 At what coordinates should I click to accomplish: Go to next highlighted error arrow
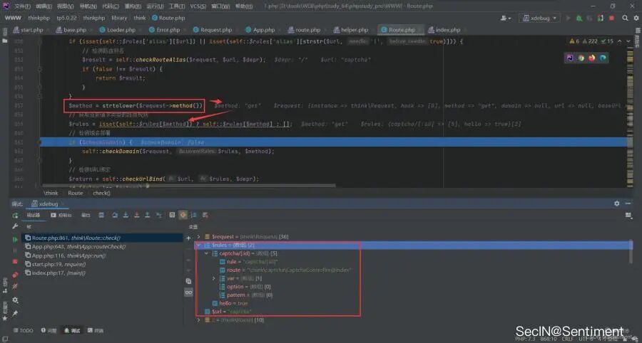(x=628, y=41)
